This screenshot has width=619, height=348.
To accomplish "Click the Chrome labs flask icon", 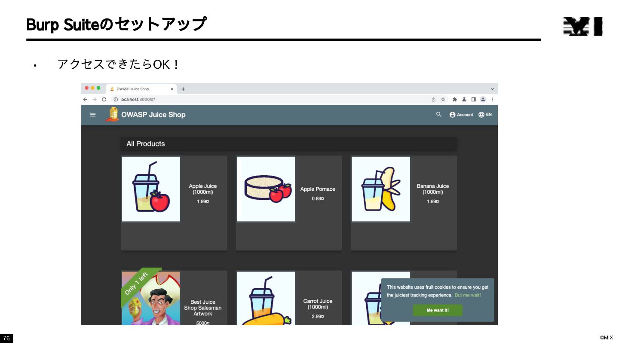I will pyautogui.click(x=464, y=99).
